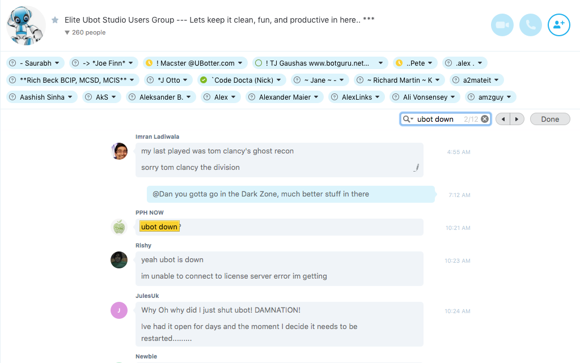This screenshot has width=580, height=363.
Task: Open dropdown for participant - Saurabh
Action: pyautogui.click(x=57, y=63)
